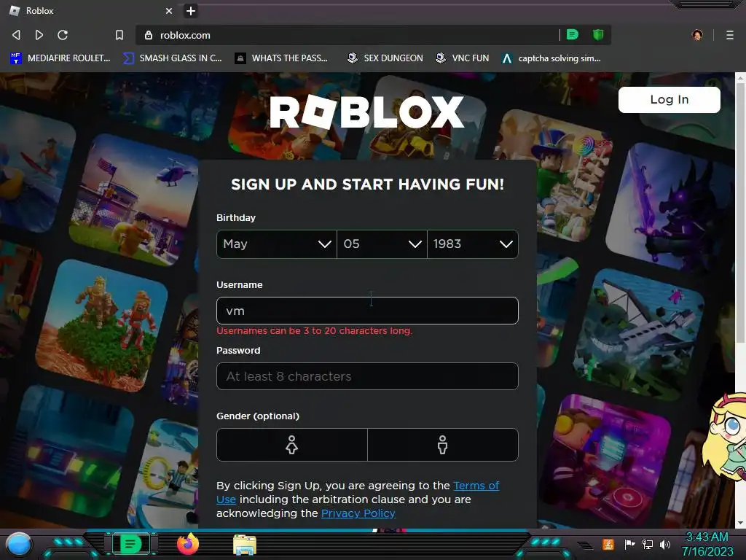
Task: Open the browser profile avatar
Action: pyautogui.click(x=697, y=35)
